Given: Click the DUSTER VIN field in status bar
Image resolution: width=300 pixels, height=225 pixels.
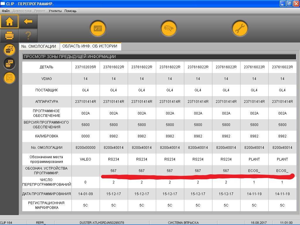Looking at the screenshot, I should coord(102,223).
